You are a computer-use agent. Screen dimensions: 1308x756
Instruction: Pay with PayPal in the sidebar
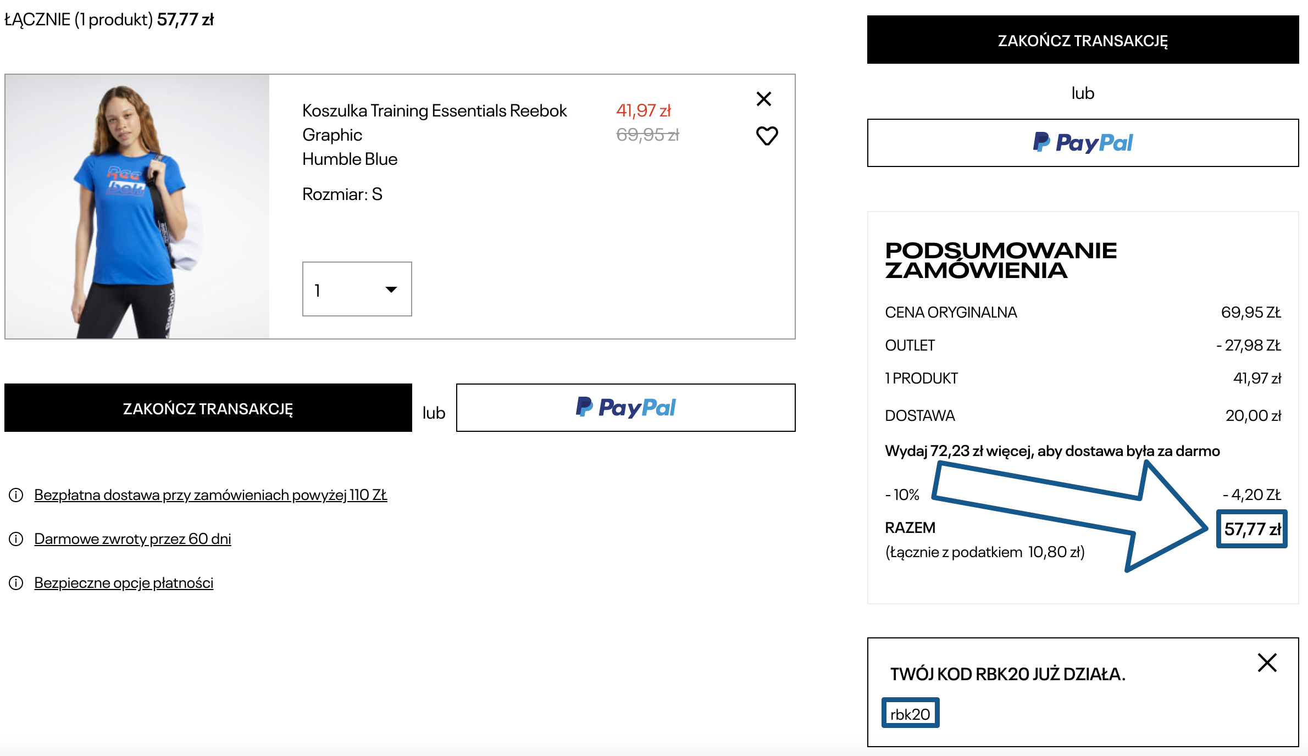click(x=1083, y=143)
